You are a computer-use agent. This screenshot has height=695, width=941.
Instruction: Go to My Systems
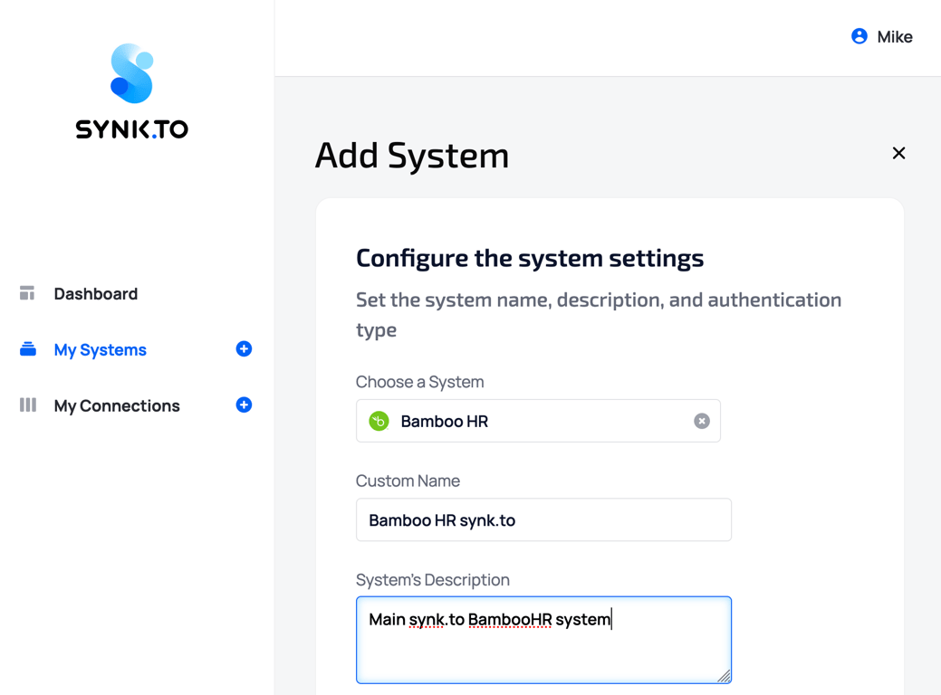[100, 349]
